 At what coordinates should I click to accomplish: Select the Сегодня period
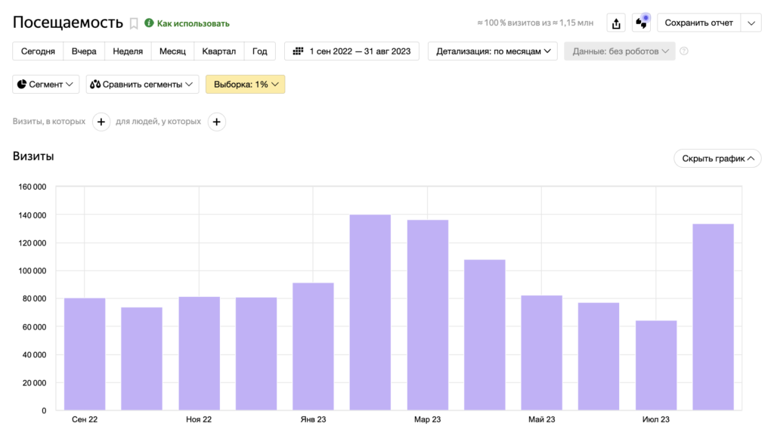click(38, 51)
